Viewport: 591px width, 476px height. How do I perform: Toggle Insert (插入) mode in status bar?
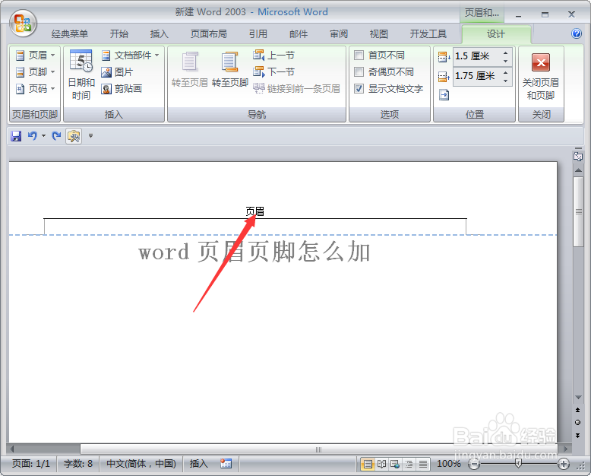coord(198,464)
